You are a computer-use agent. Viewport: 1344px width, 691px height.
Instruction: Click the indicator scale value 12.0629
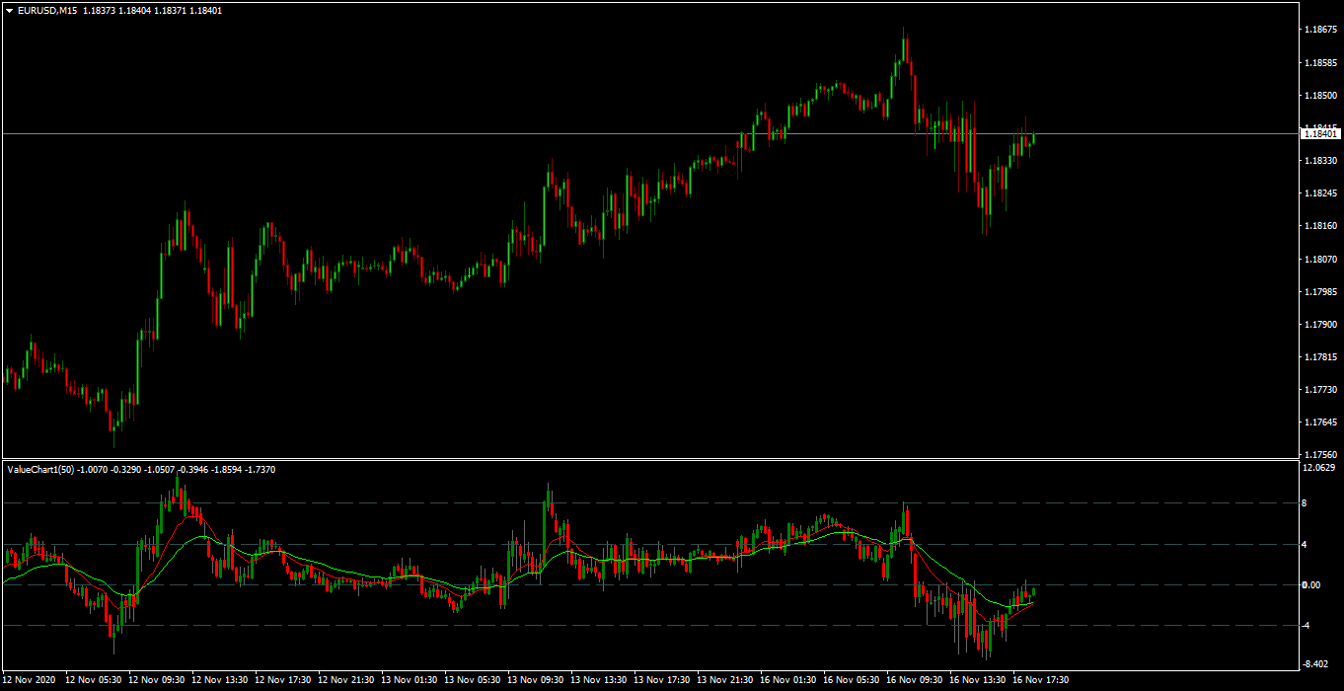1319,468
